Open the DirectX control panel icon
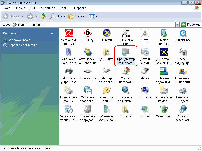Image resolution: width=202 pixels, height=151 pixels. coord(107,33)
